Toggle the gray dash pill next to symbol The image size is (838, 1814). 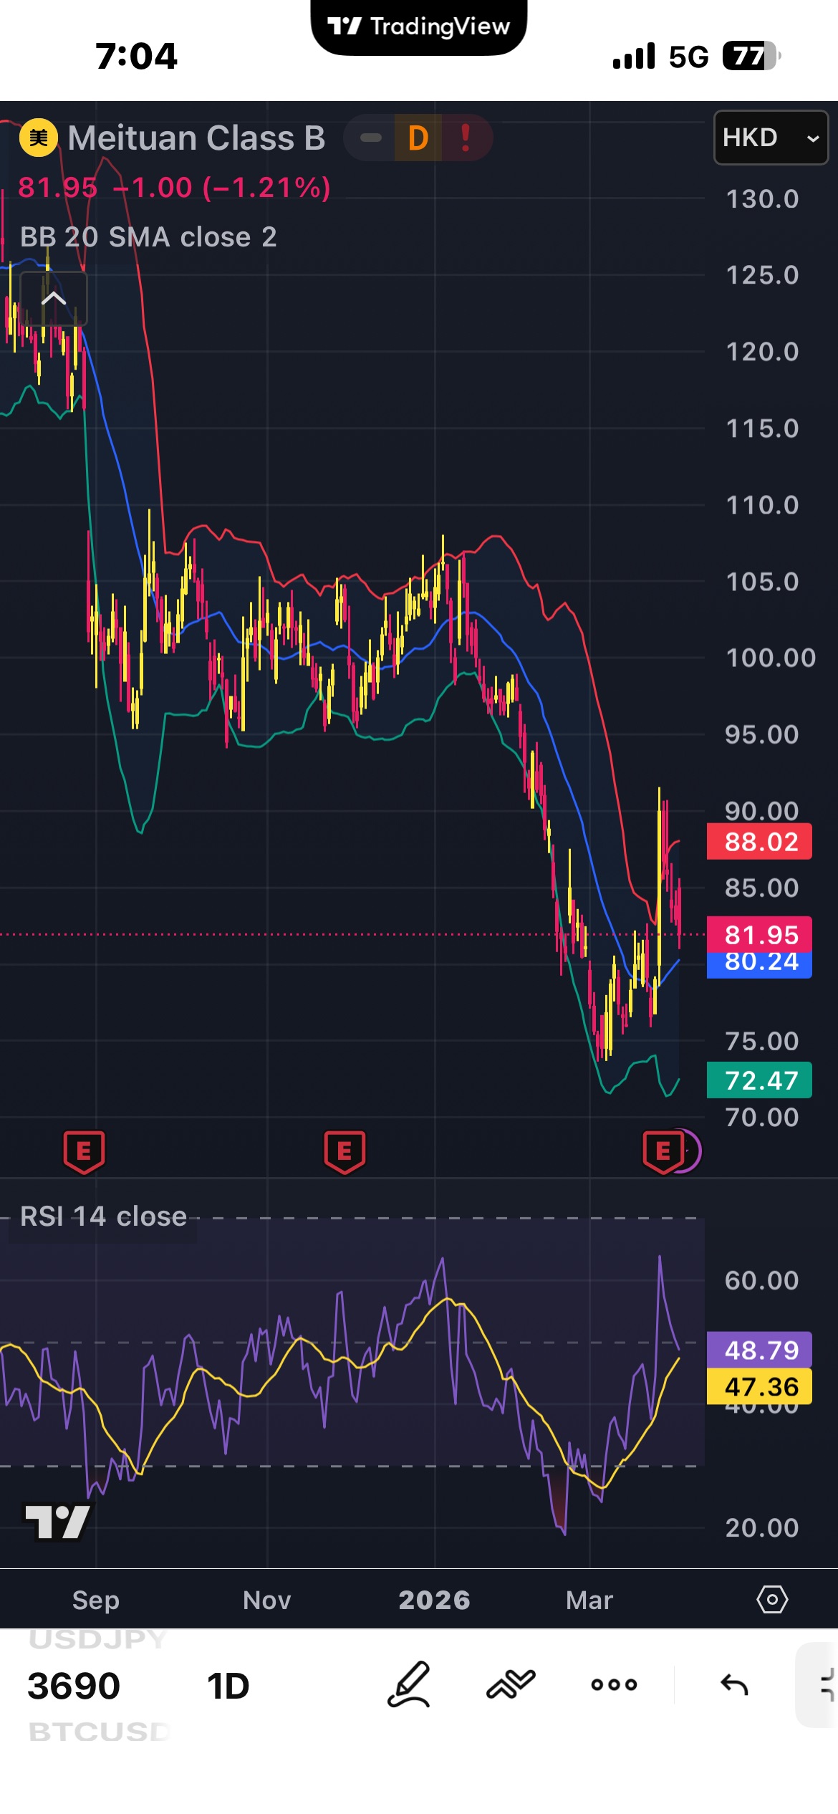370,138
